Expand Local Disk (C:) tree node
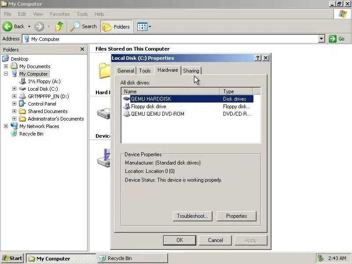352x264 pixels. (14, 89)
